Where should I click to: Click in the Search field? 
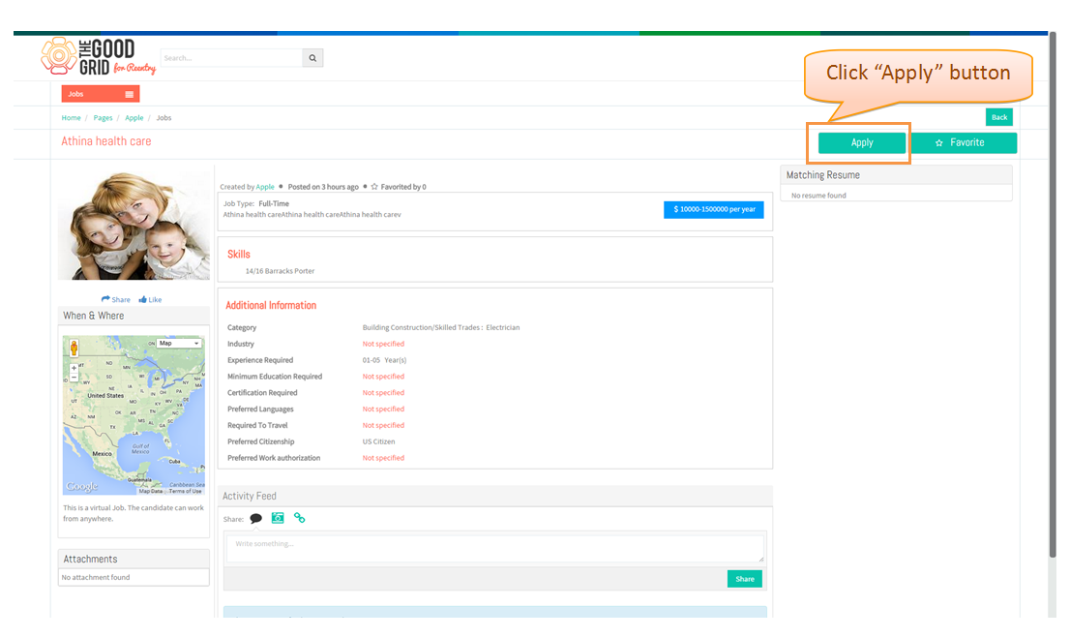(x=232, y=58)
